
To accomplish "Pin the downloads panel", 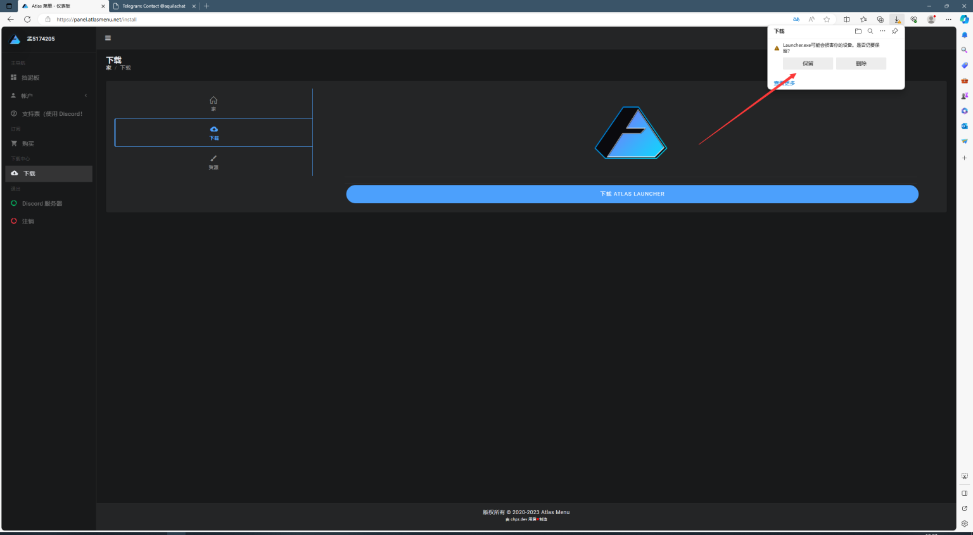I will (x=894, y=31).
